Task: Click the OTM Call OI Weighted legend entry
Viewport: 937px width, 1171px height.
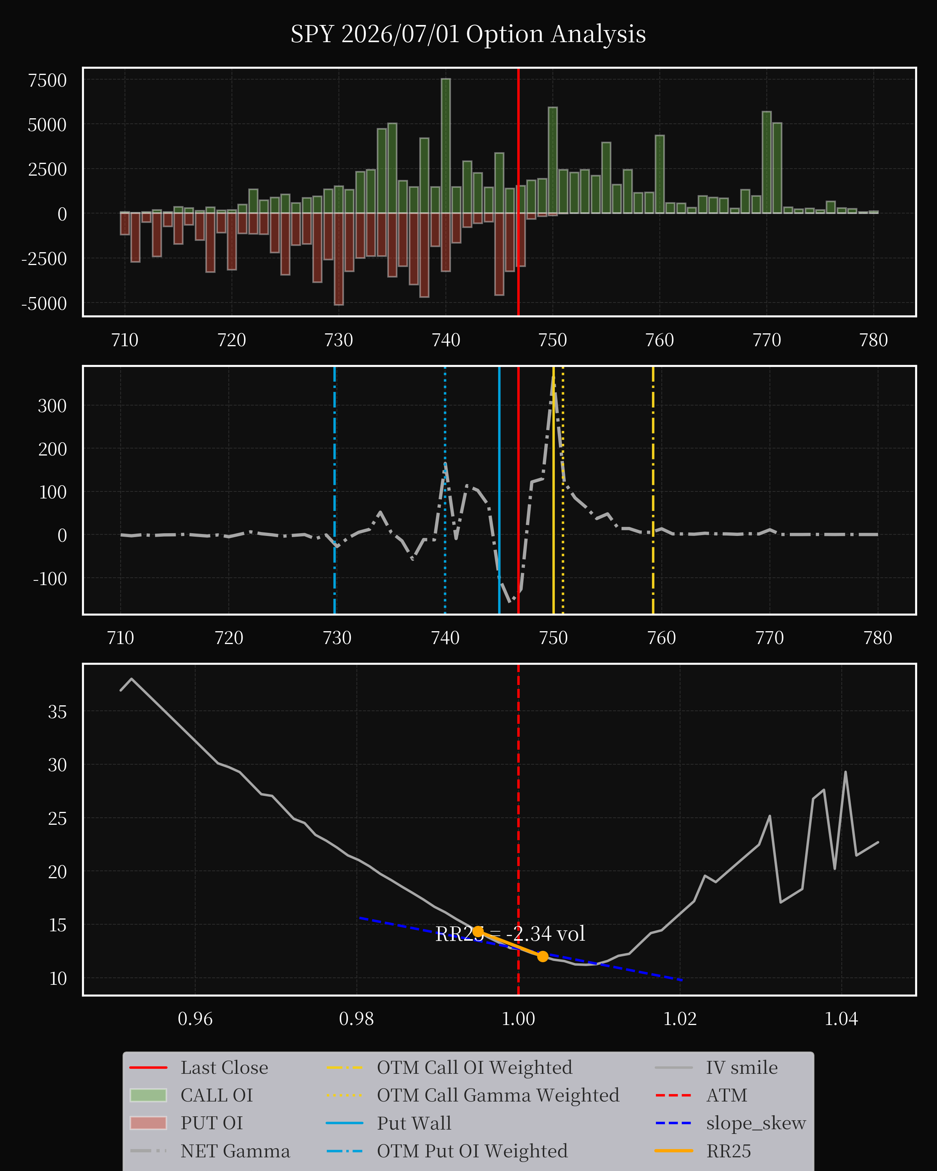Action: (449, 1068)
